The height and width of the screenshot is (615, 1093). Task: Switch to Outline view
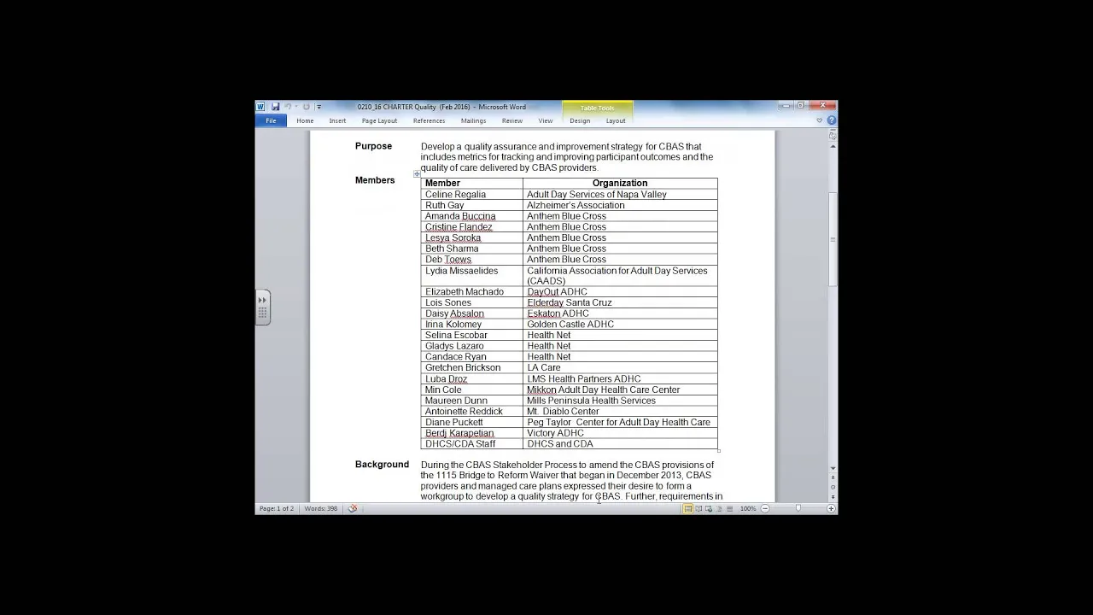pyautogui.click(x=719, y=508)
